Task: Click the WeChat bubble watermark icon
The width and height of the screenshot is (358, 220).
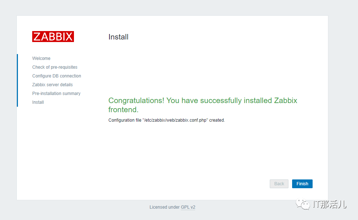Action: (303, 204)
